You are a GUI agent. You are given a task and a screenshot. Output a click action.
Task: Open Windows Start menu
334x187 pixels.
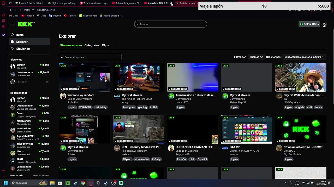[5, 183]
